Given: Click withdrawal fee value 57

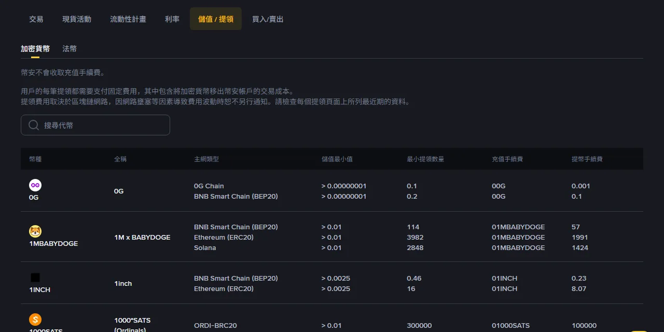Looking at the screenshot, I should 576,227.
